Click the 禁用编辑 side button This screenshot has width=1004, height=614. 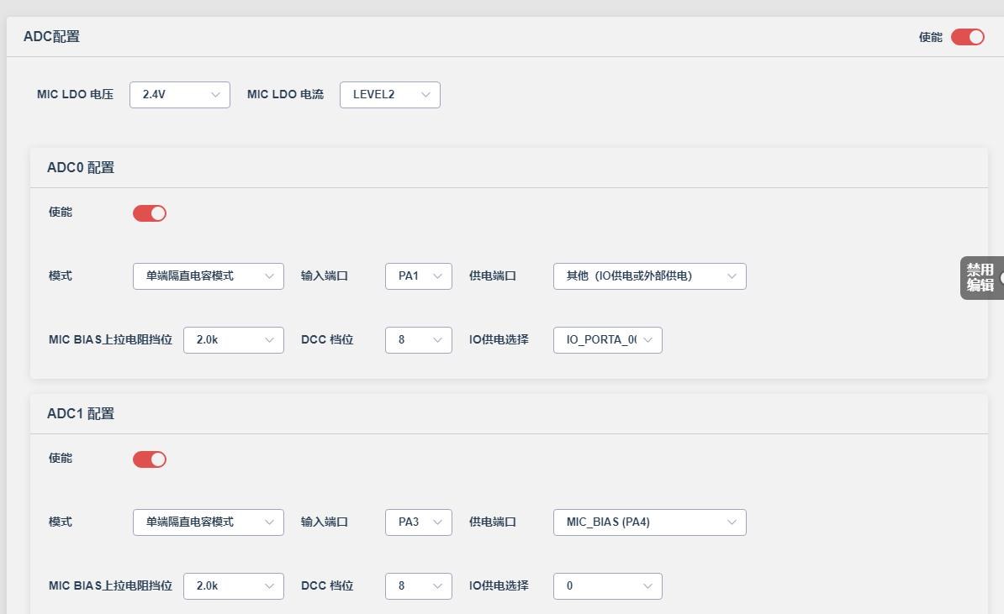pyautogui.click(x=982, y=277)
